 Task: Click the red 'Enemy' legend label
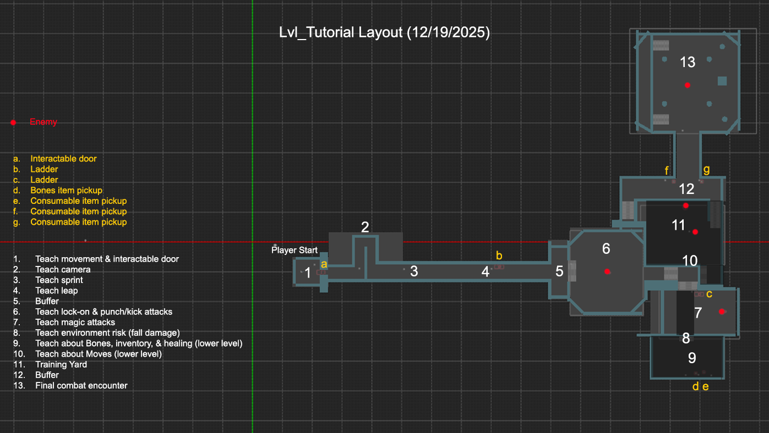(x=43, y=122)
